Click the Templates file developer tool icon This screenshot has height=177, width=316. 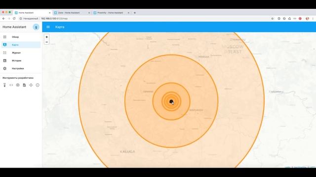coord(24,85)
